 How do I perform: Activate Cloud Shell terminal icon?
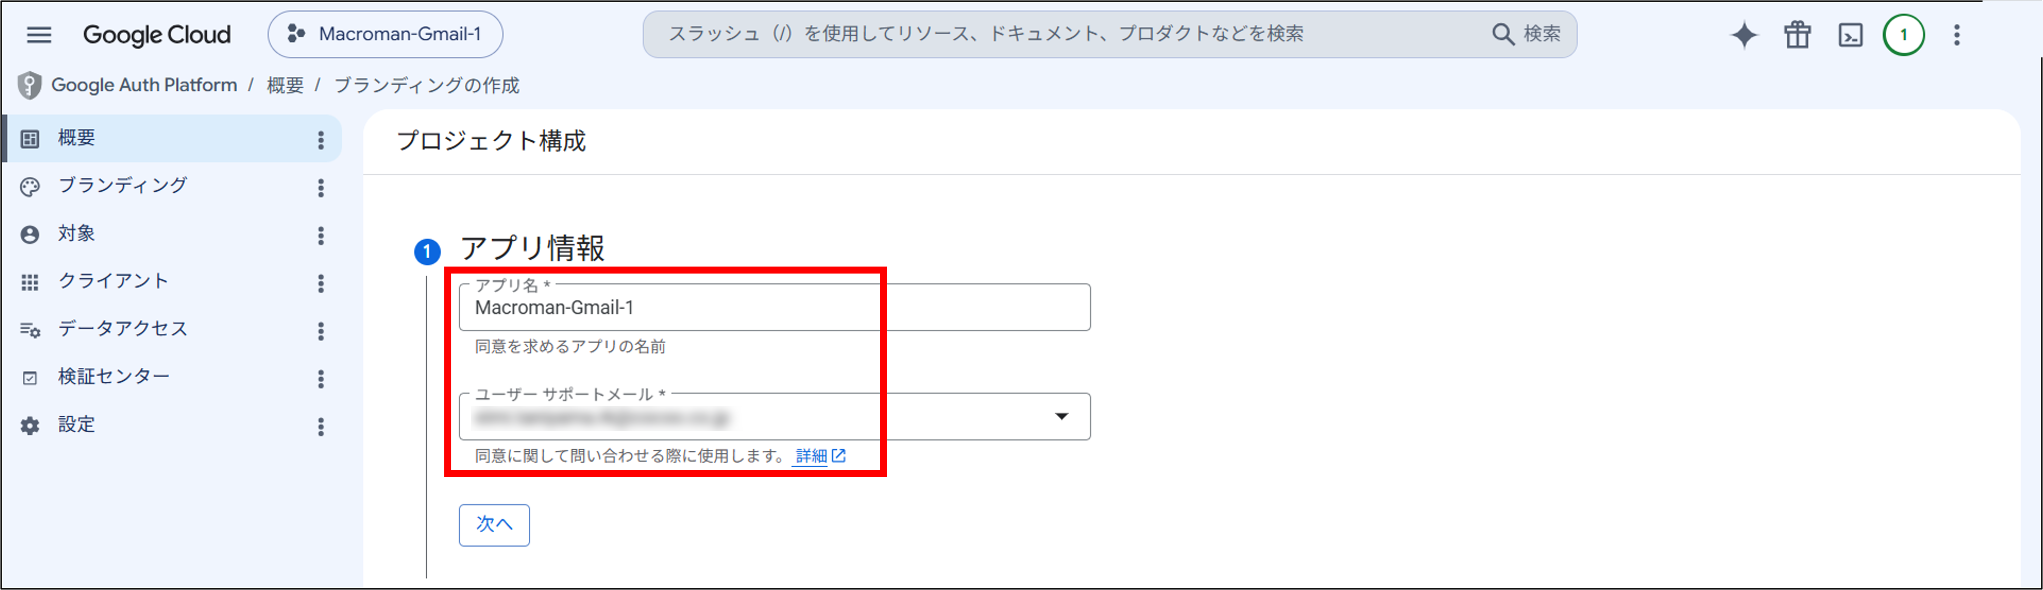1850,35
